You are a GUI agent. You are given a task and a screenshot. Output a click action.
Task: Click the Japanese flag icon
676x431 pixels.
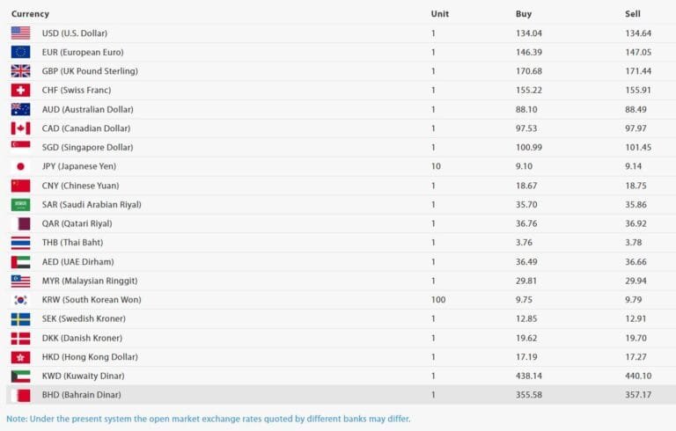tap(20, 166)
